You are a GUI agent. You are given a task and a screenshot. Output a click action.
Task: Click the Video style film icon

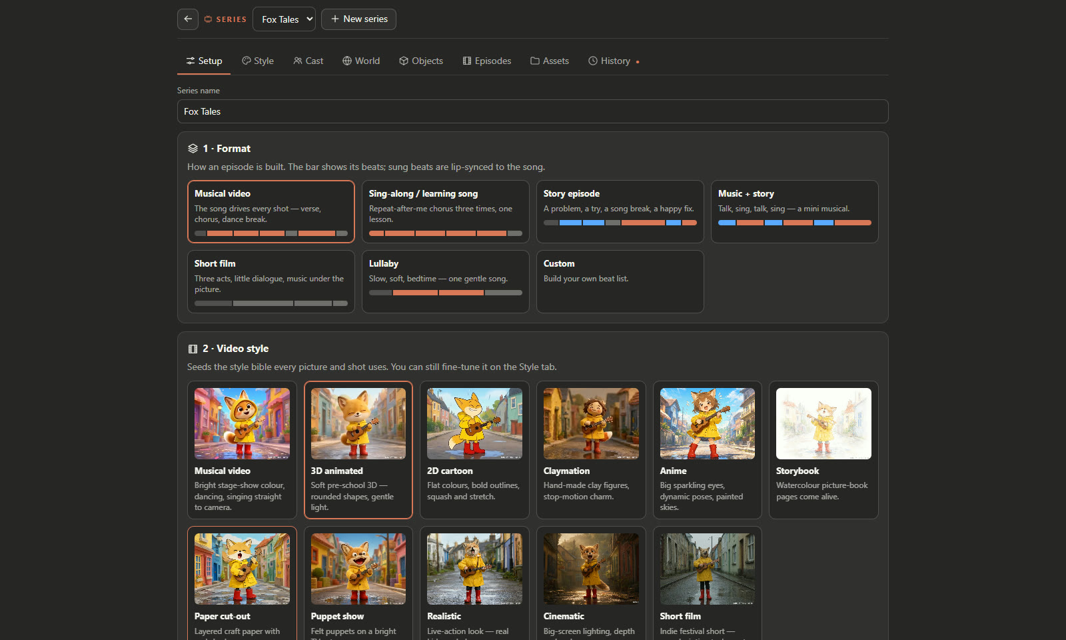193,349
